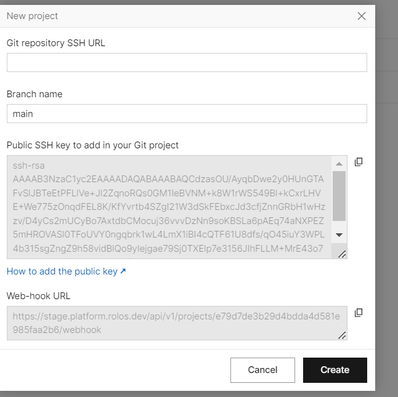Open How to add the public key link
This screenshot has width=398, height=397.
(x=62, y=271)
